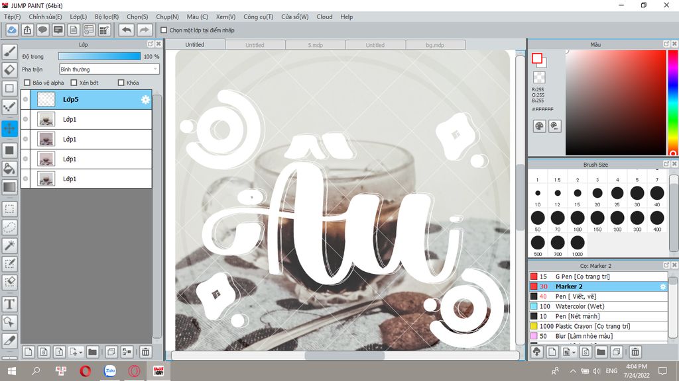
Task: Click the canvas horizontal scrollbar
Action: 345,355
